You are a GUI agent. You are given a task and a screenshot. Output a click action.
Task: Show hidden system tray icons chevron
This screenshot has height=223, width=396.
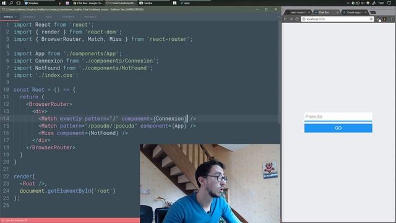coord(348,3)
